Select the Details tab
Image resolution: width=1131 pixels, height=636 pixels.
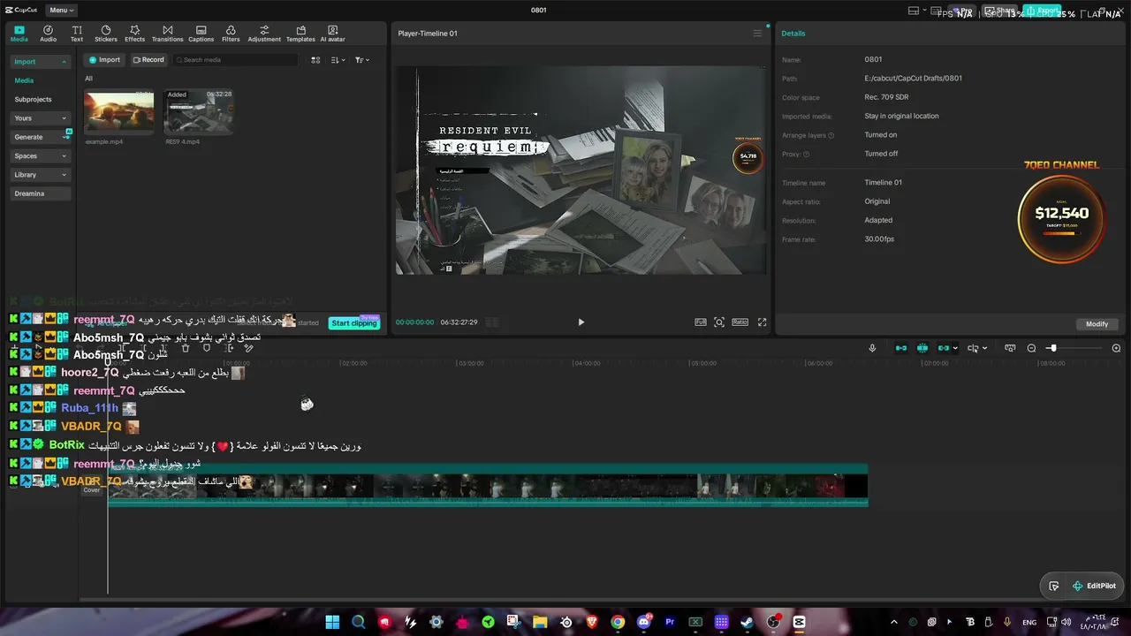pyautogui.click(x=793, y=34)
